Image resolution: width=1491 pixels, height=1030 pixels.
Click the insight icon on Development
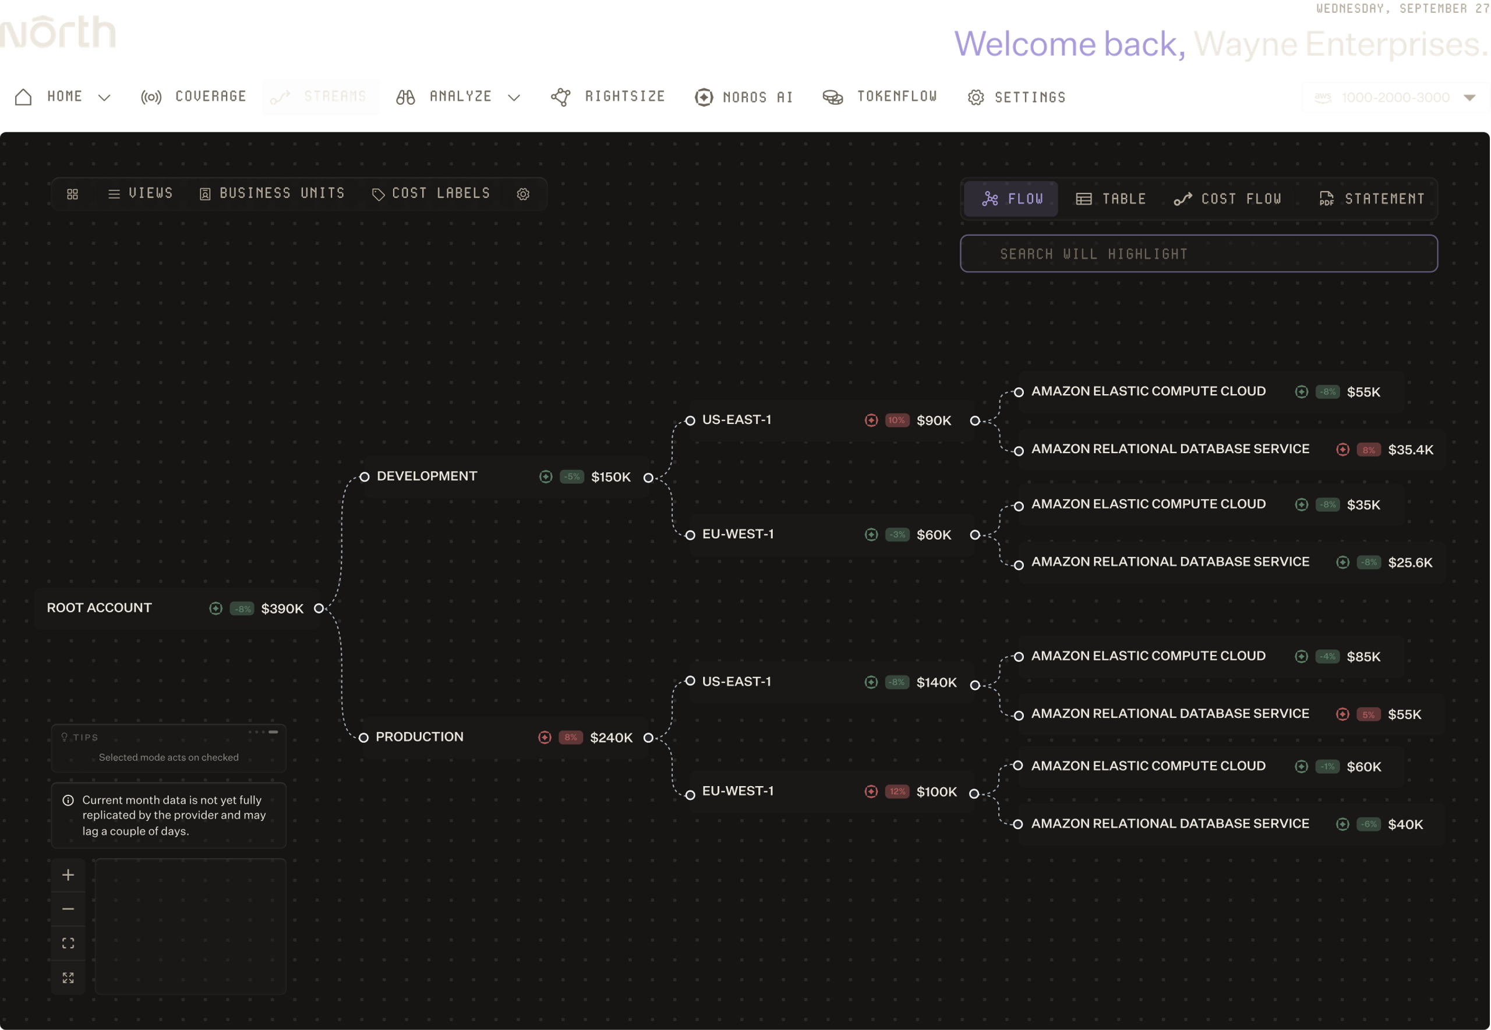tap(546, 477)
